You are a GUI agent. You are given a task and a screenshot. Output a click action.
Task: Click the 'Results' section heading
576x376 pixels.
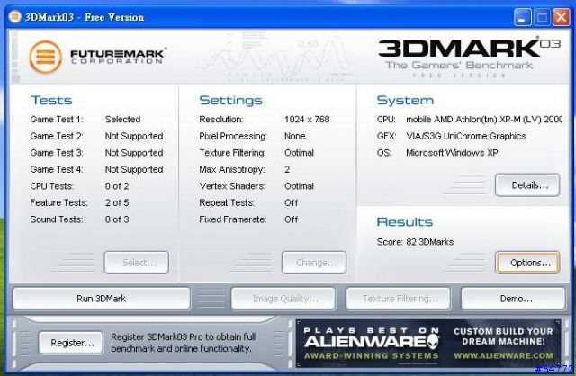pyautogui.click(x=405, y=222)
